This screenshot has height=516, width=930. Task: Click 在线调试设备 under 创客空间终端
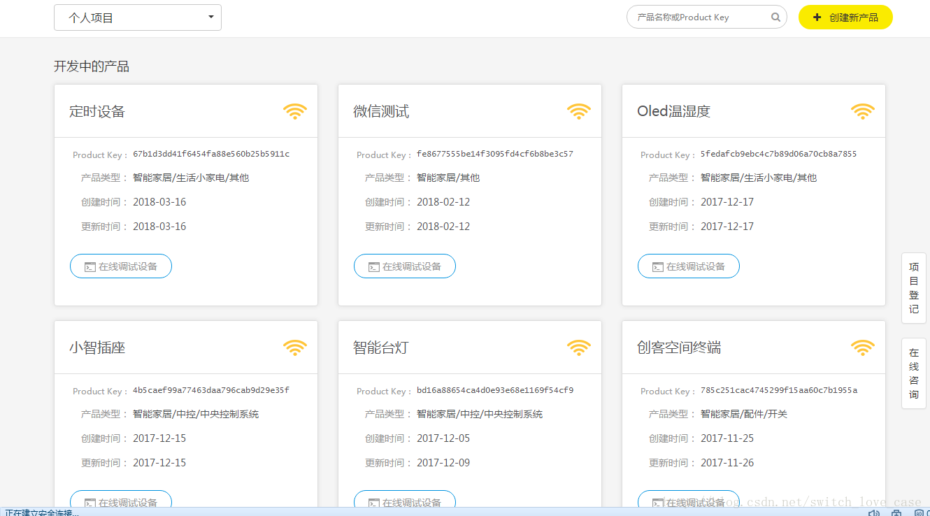pos(688,502)
